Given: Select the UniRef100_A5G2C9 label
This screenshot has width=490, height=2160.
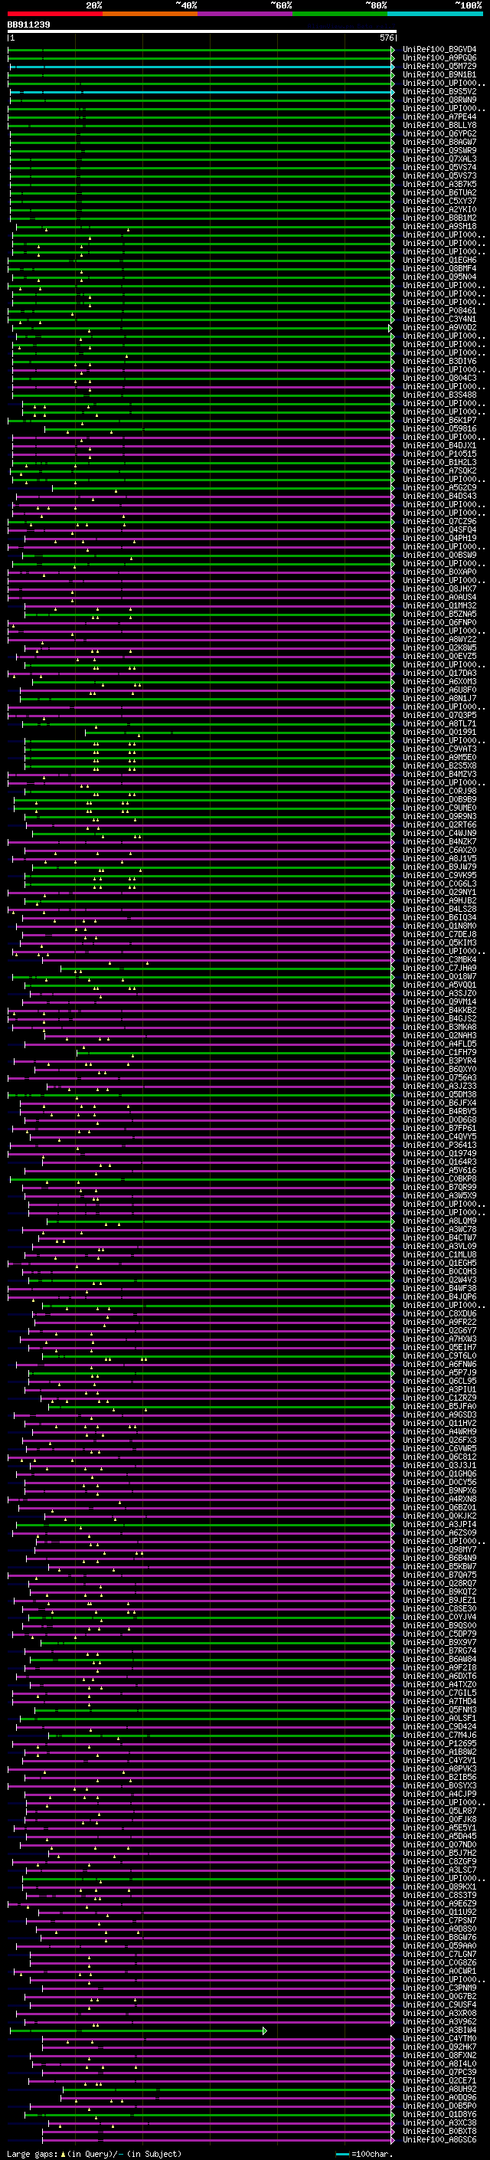Looking at the screenshot, I should click(x=439, y=487).
